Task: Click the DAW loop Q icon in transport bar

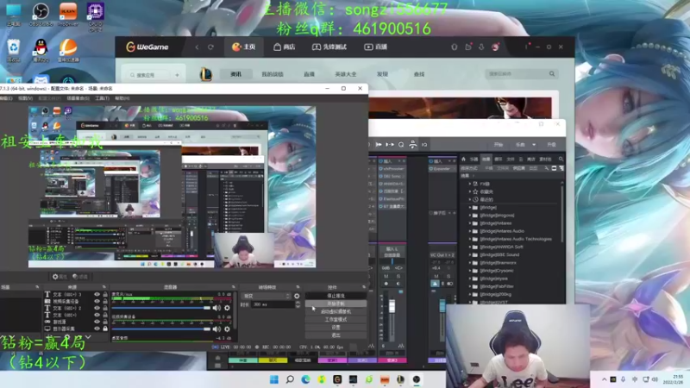Action: (x=401, y=145)
